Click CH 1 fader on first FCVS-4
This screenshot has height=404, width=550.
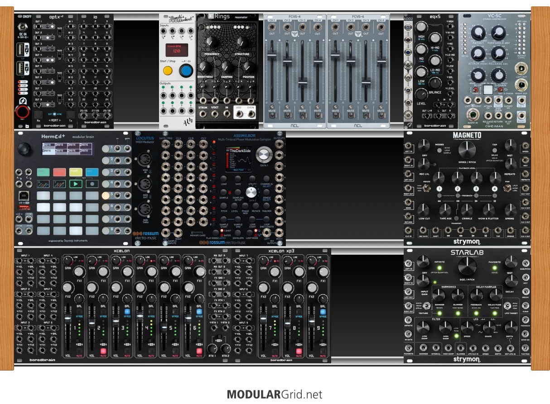(272, 55)
